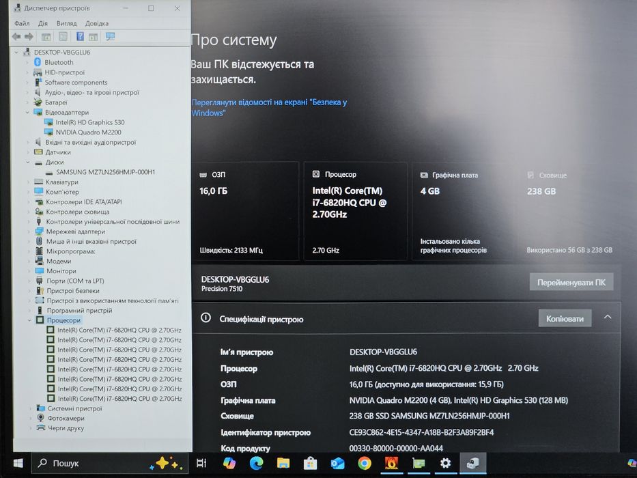Click the Precision 7510 model text
This screenshot has width=637, height=478.
pyautogui.click(x=222, y=289)
